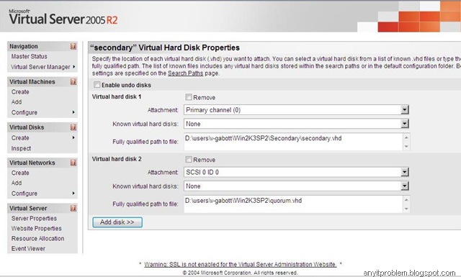Collapse the Virtual Disks panel icon
Screen dimensions: 461x277
click(73, 127)
